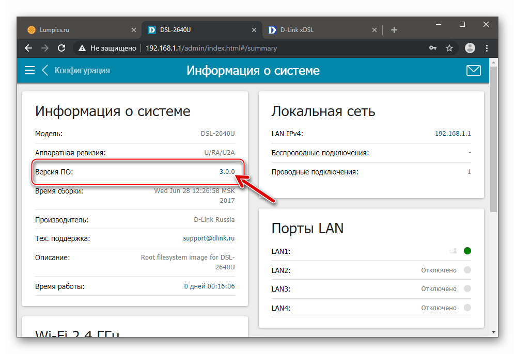
Task: Click the LAN2 Отключено status text
Action: click(439, 270)
